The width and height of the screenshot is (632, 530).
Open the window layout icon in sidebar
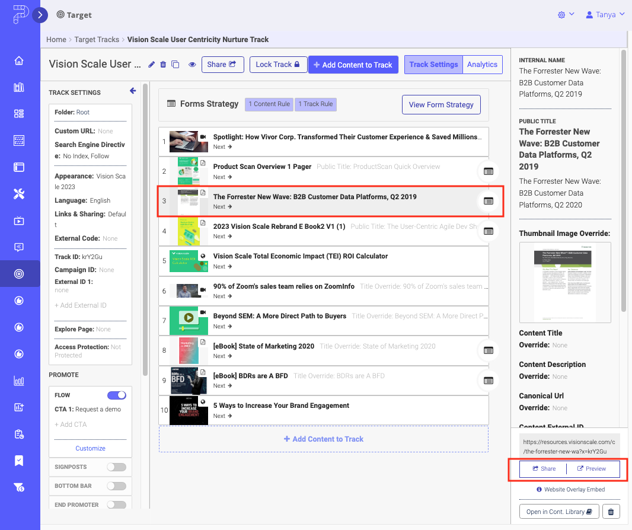pos(19,167)
